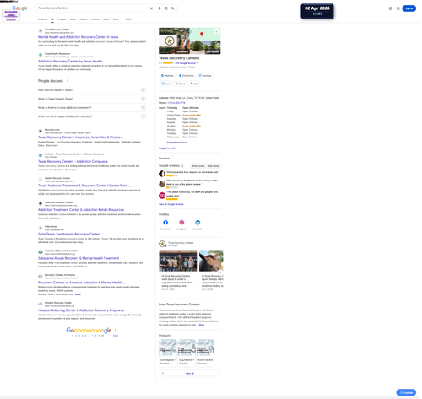Click Texas Recovery Center result favicon
422x399 pixels.
pos(41,30)
